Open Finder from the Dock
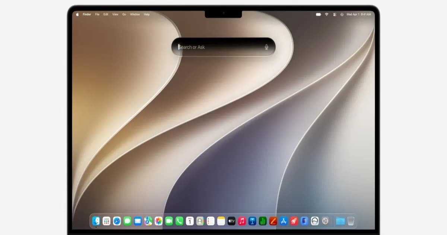 click(x=96, y=221)
